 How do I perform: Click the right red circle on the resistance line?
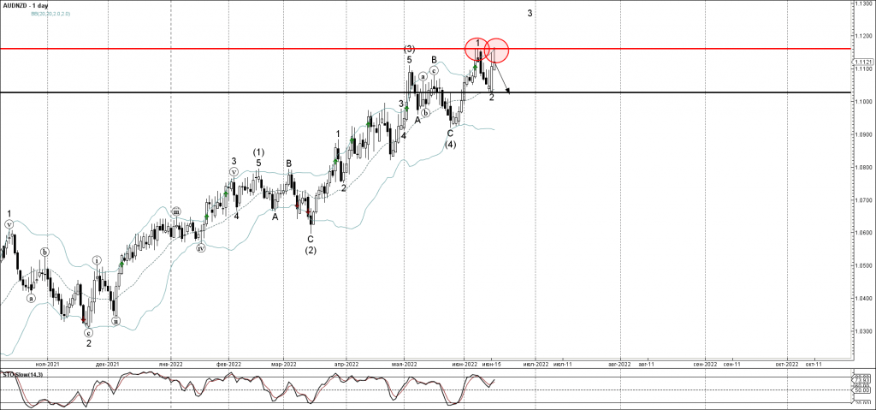pyautogui.click(x=498, y=51)
